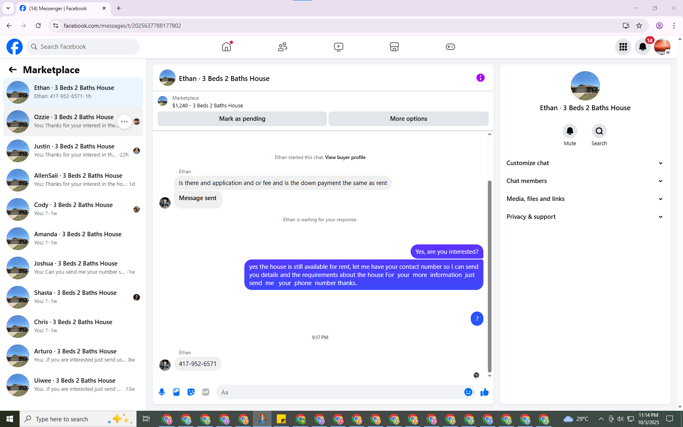Image resolution: width=683 pixels, height=427 pixels.
Task: Choose a GIF icon
Action: (x=206, y=392)
